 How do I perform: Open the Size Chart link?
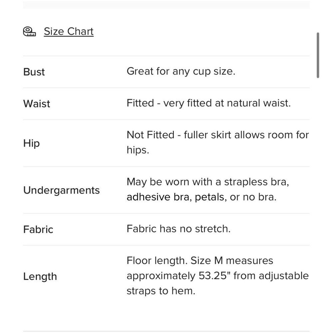69,32
